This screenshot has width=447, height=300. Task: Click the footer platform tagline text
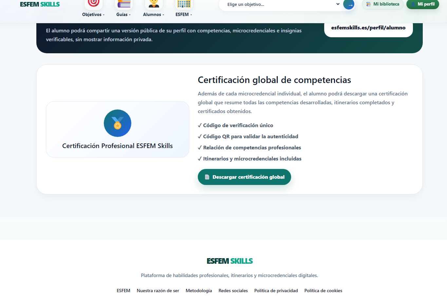pos(229,275)
